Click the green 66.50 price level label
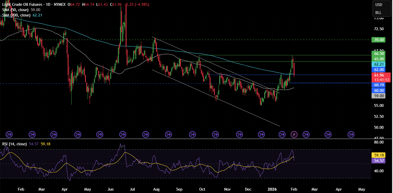 pos(379,54)
